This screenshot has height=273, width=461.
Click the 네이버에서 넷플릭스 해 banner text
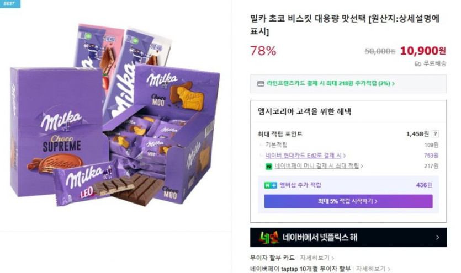pos(320,238)
